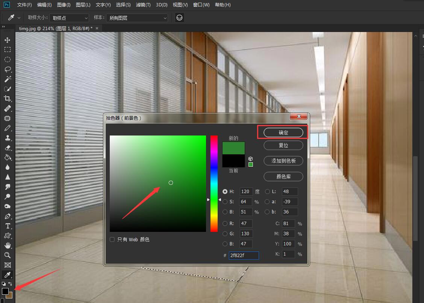Select the Move tool
Screen dimensions: 424x303
[7, 40]
